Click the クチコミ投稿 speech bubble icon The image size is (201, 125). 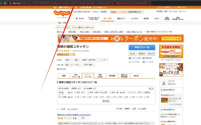pos(130,58)
